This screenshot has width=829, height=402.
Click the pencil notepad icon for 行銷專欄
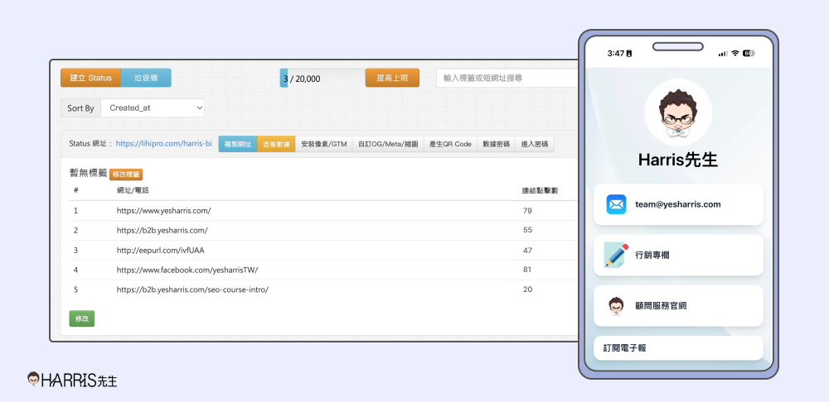click(x=617, y=256)
